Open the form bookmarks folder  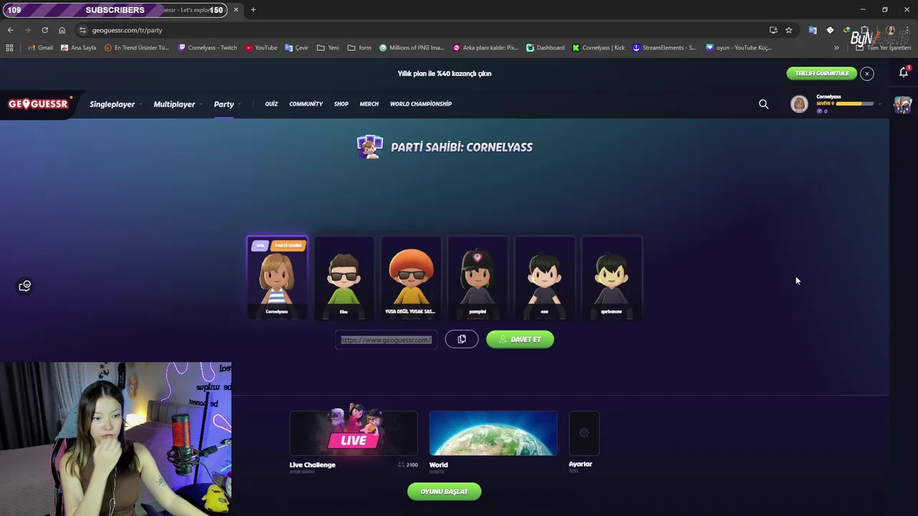[x=359, y=48]
